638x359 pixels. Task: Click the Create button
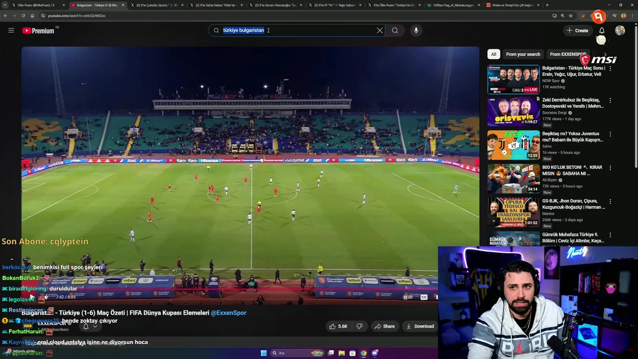point(577,30)
